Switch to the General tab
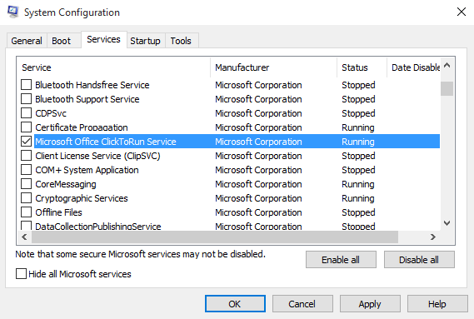This screenshot has width=474, height=319. (27, 41)
